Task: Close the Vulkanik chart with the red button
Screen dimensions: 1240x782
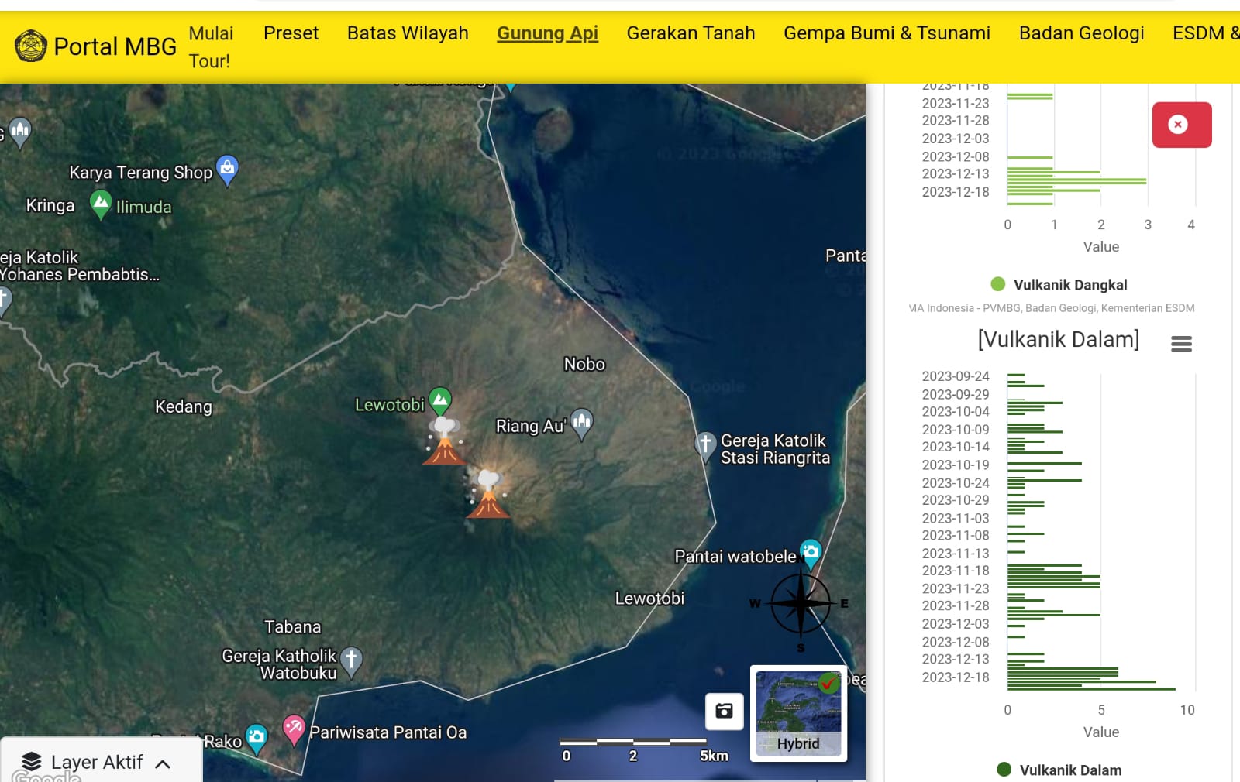Action: click(1181, 124)
